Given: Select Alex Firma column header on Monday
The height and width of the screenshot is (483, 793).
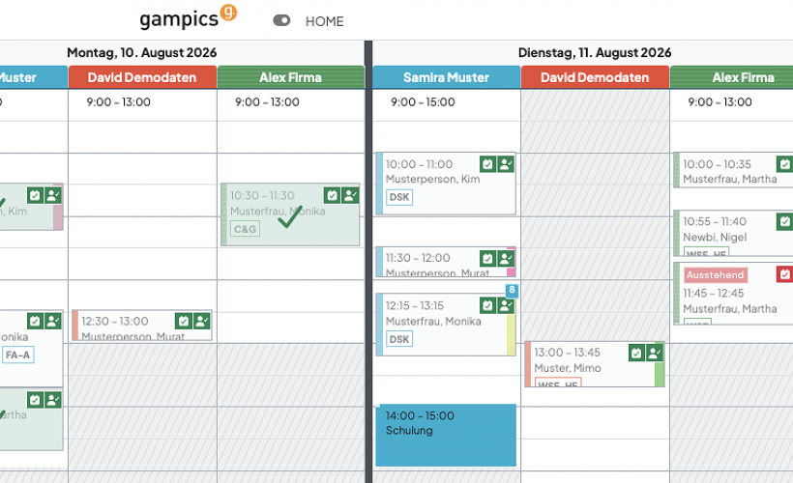Looking at the screenshot, I should (291, 77).
